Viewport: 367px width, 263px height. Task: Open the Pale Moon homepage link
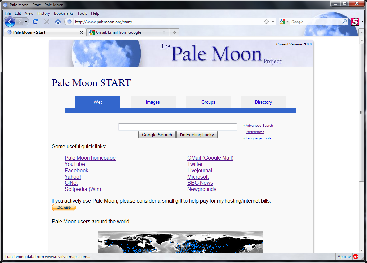coord(90,158)
